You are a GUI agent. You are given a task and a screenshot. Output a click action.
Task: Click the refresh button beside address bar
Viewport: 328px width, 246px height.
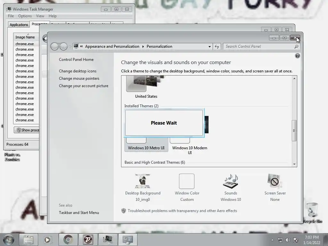coord(217,46)
